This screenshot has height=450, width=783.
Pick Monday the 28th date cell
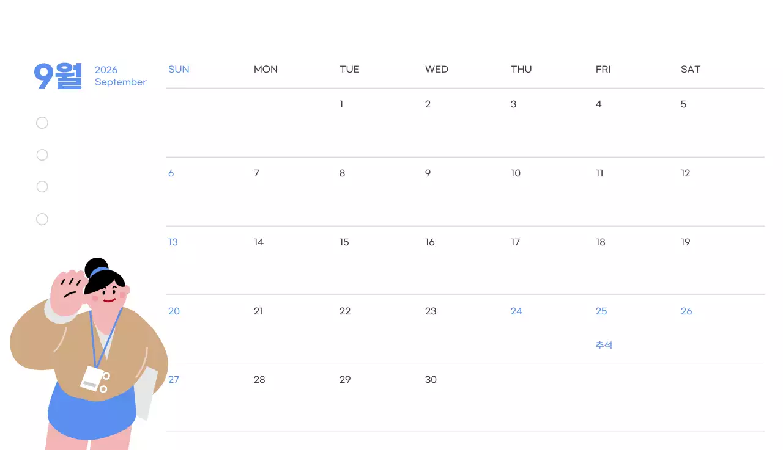pos(259,380)
